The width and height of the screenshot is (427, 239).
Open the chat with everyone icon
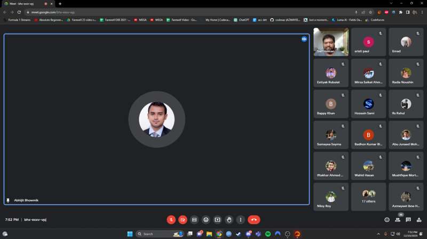408,220
